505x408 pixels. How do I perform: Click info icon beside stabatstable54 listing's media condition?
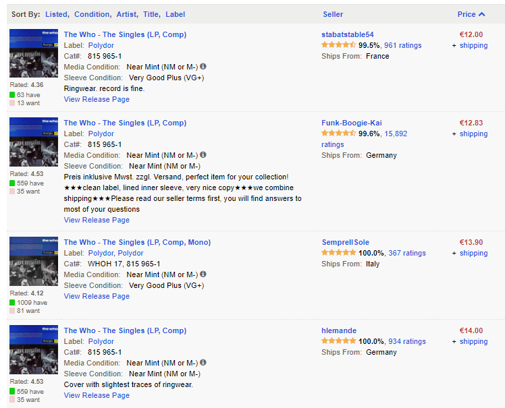point(203,67)
